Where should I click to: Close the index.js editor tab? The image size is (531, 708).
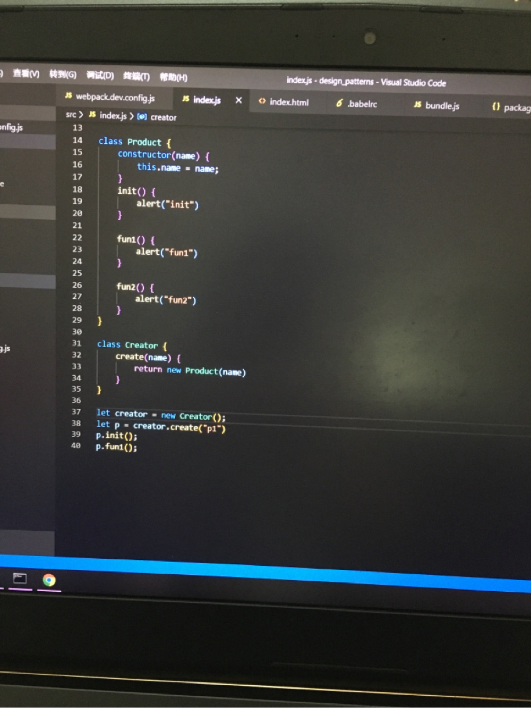click(238, 100)
